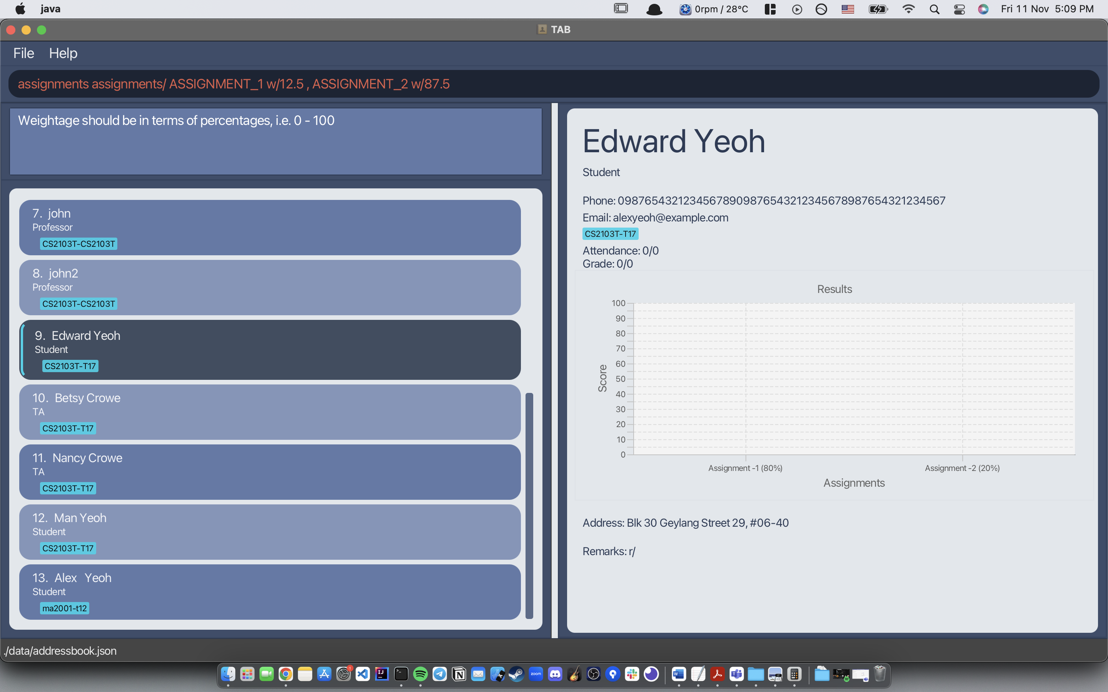This screenshot has height=692, width=1108.
Task: Open the File menu
Action: pos(23,53)
